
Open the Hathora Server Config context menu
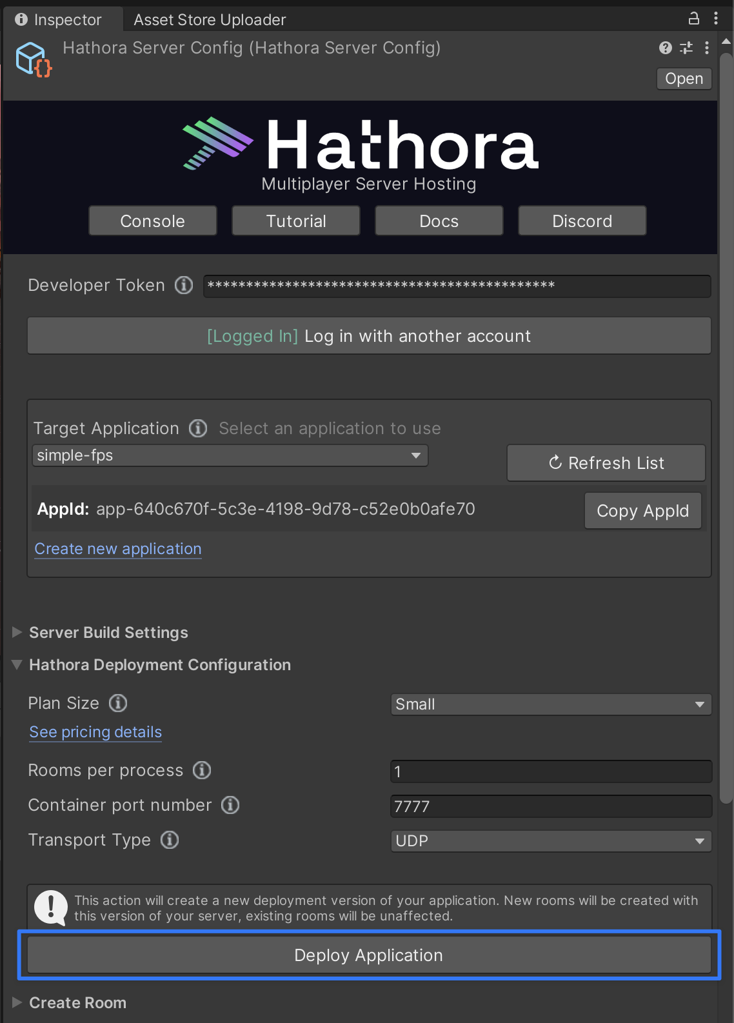[x=707, y=48]
